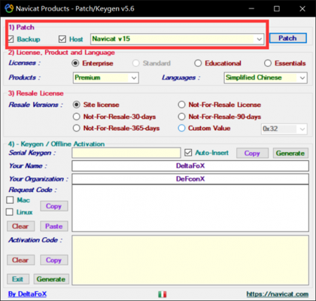The height and width of the screenshot is (301, 316).
Task: Choose the Not-For-Resale-30-days option
Action: click(77, 117)
